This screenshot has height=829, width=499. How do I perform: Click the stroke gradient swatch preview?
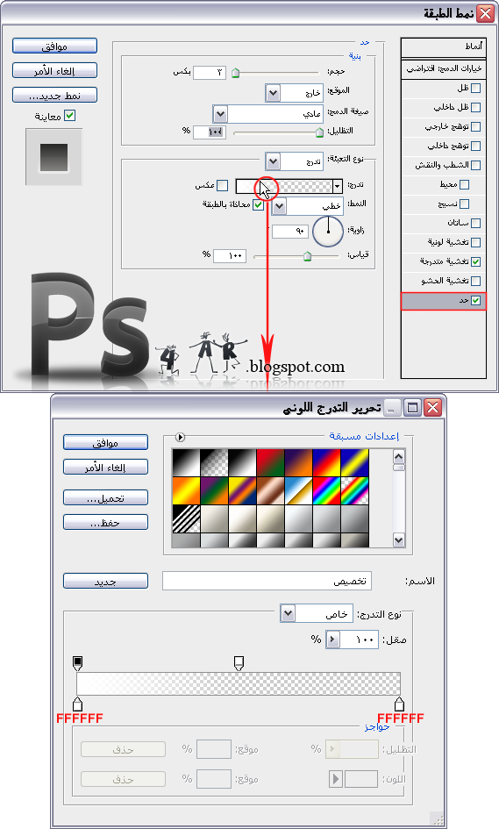click(x=284, y=186)
